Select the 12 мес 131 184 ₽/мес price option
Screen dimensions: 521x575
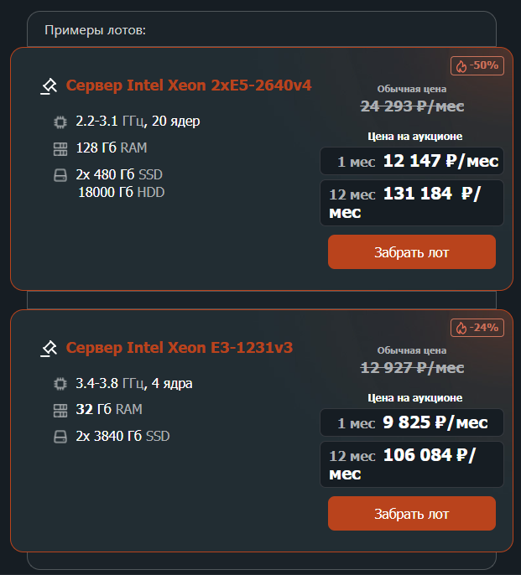[x=411, y=203]
